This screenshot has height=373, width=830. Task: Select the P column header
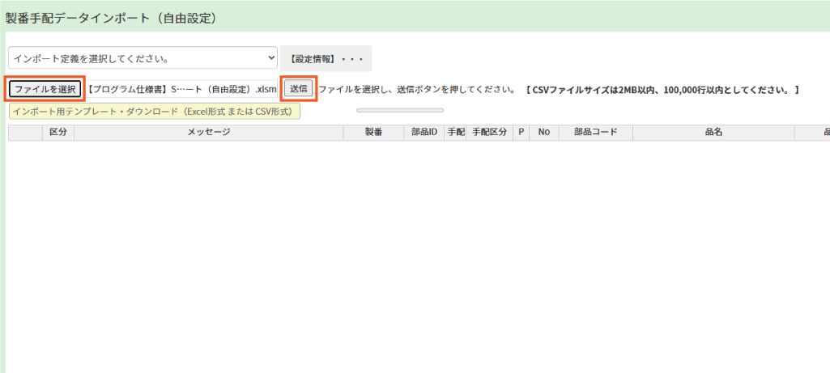tap(521, 133)
